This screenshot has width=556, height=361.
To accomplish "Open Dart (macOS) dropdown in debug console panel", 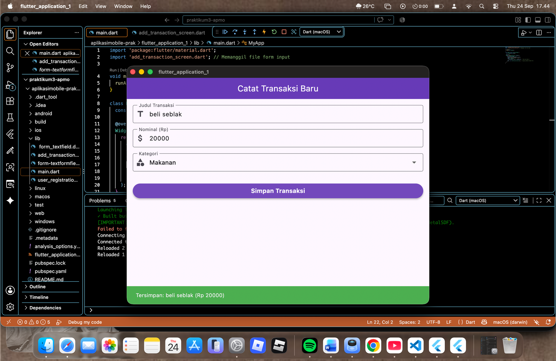I will [x=488, y=200].
